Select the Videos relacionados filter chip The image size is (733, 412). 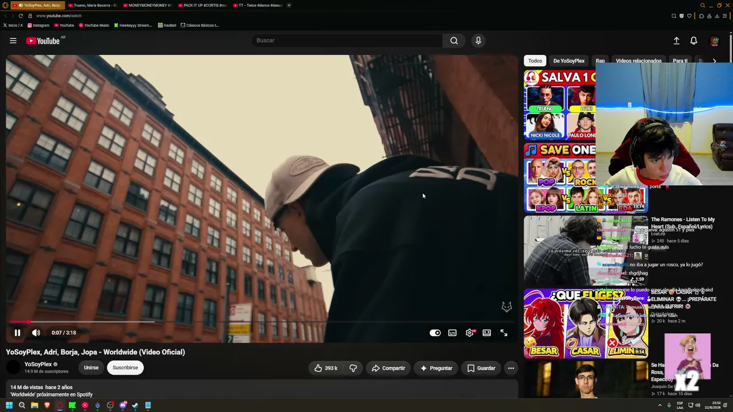(639, 61)
